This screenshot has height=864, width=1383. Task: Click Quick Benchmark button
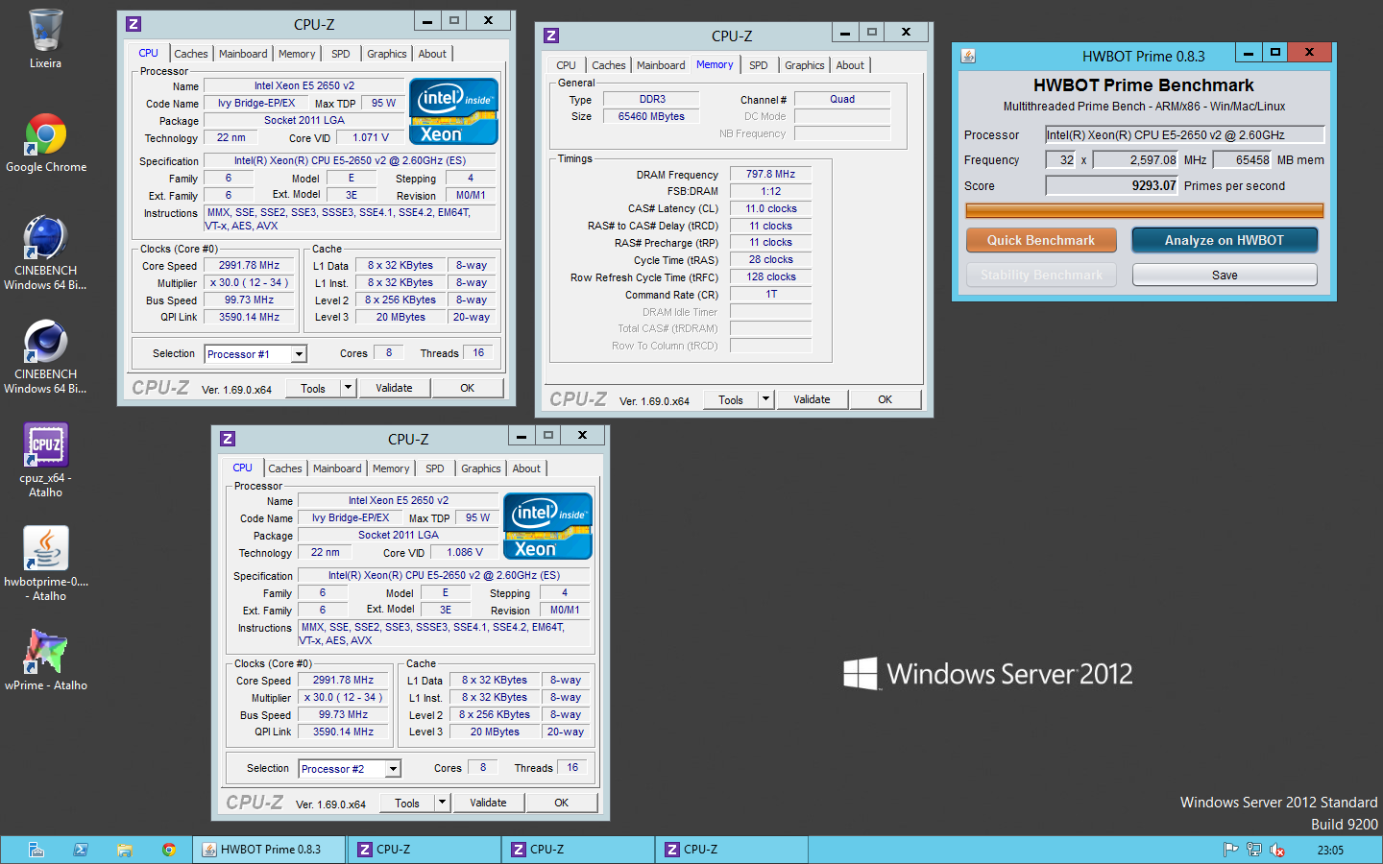pos(1041,240)
